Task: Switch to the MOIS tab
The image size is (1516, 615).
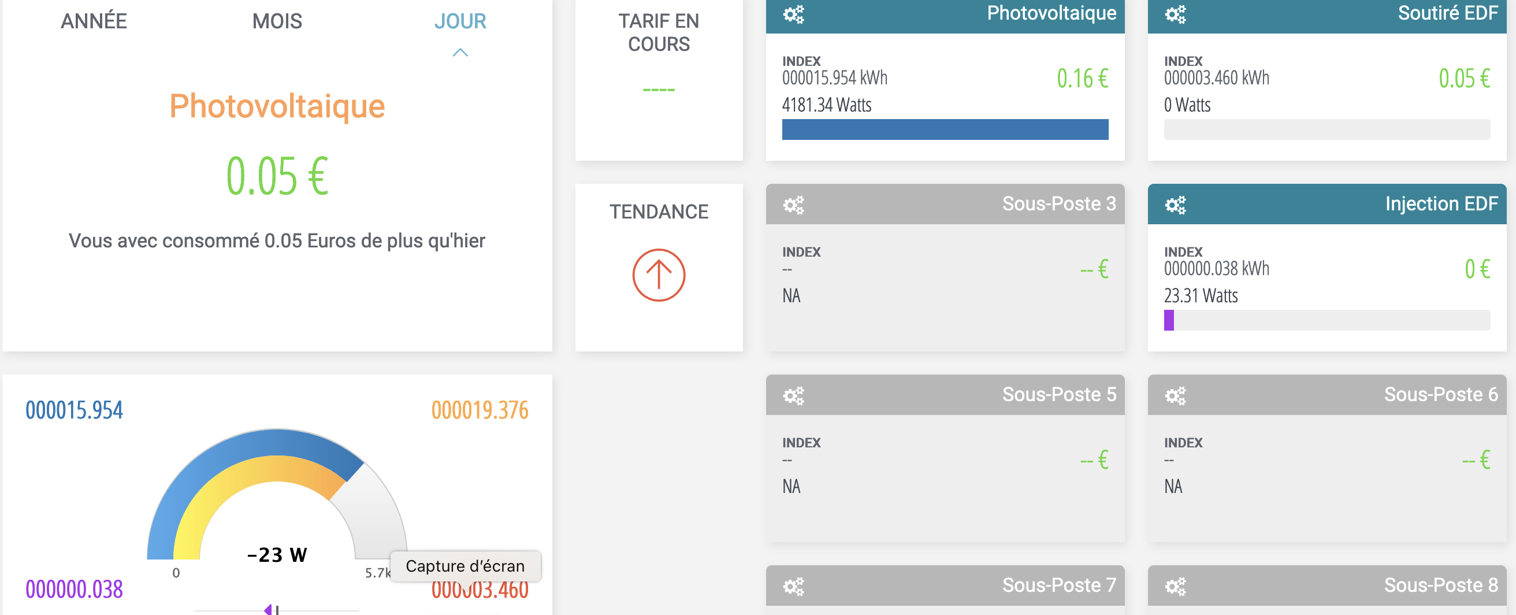Action: (277, 21)
